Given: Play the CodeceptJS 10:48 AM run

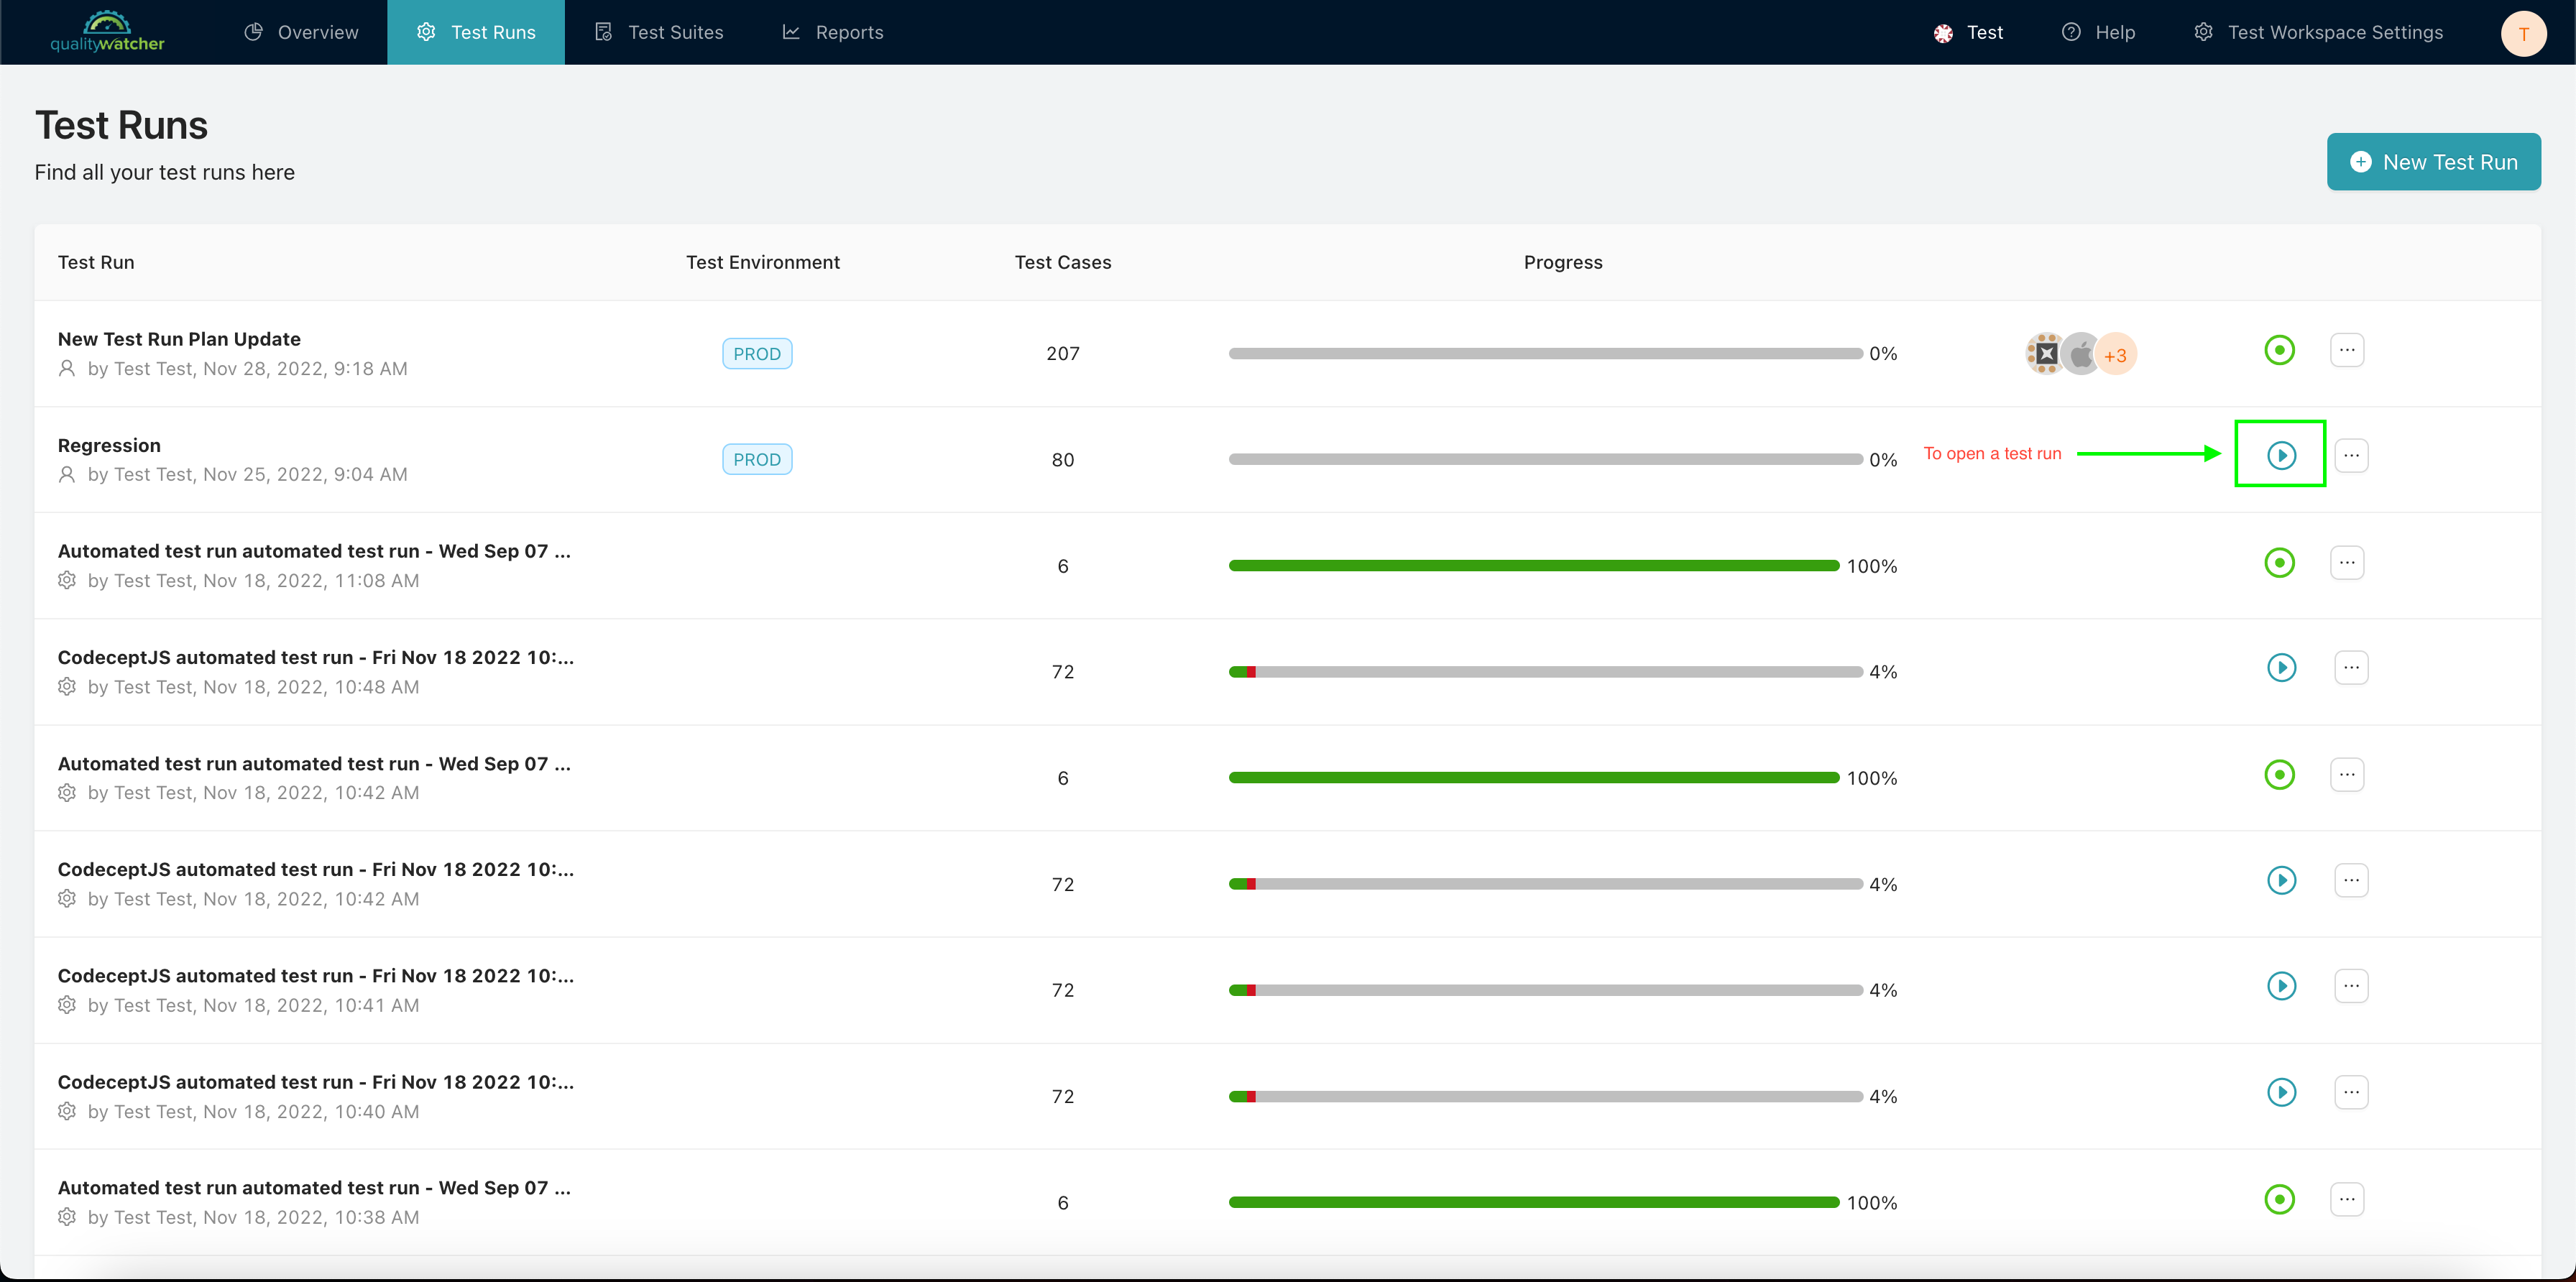Looking at the screenshot, I should pos(2281,667).
